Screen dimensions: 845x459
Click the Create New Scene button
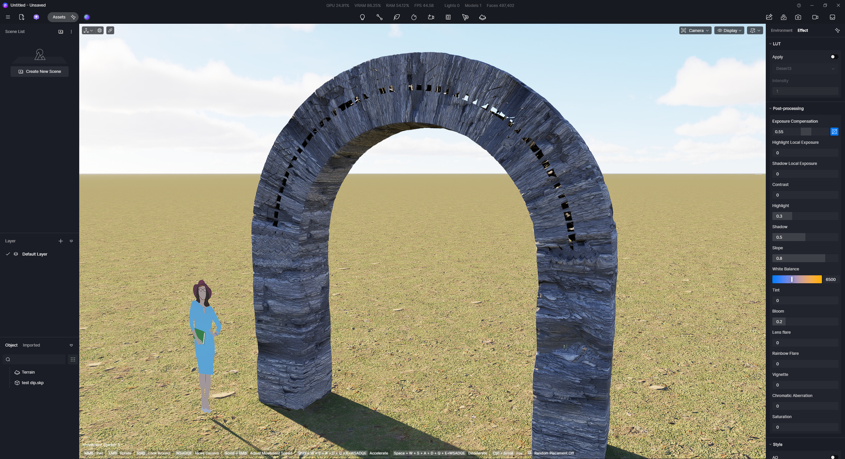[x=40, y=72]
